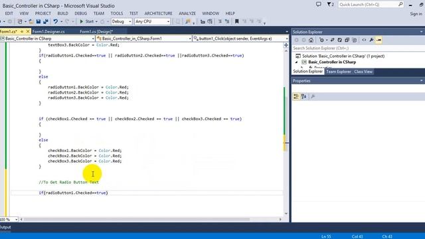Image resolution: width=425 pixels, height=239 pixels.
Task: Open the ANALYZE menu
Action: (x=187, y=13)
